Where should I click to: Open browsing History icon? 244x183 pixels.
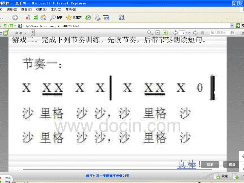pos(88,17)
